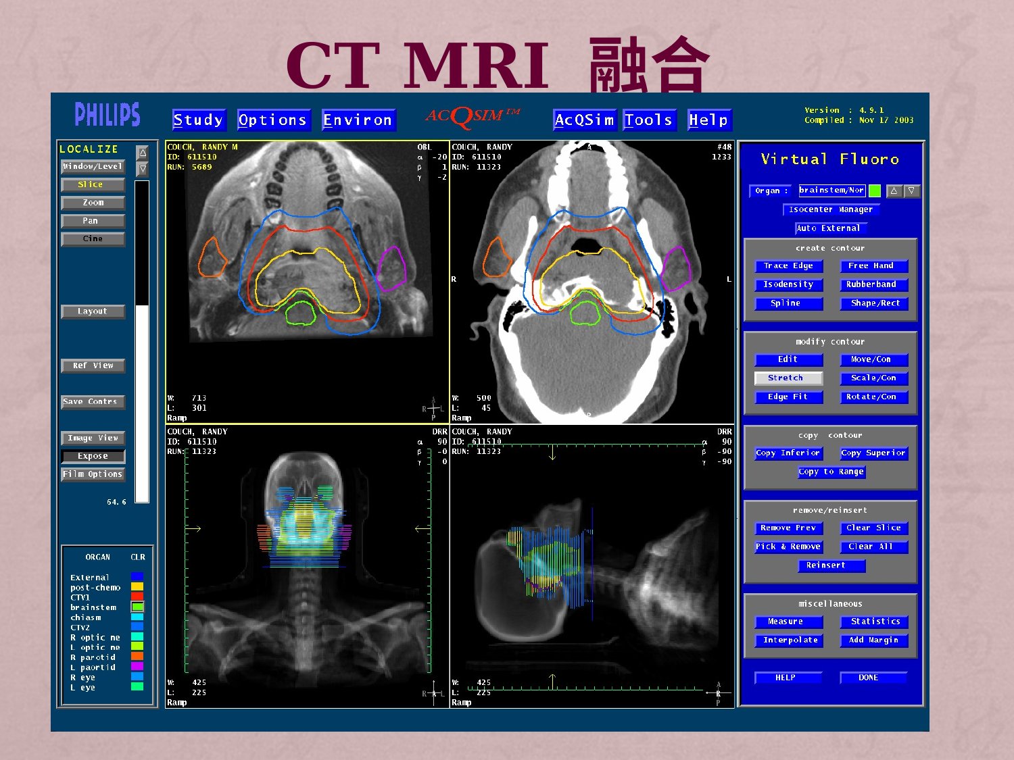Viewport: 1014px width, 760px height.
Task: Click the Reinsert button
Action: click(831, 565)
